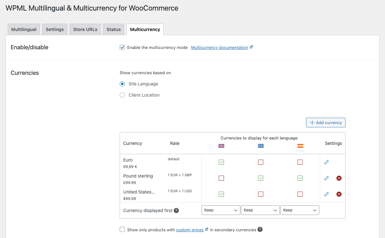The image size is (385, 238).
Task: Disable Pound sterling for Greek language
Action: click(261, 178)
